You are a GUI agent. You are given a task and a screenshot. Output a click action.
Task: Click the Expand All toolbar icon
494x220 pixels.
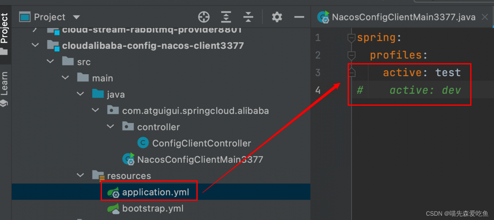pos(226,17)
